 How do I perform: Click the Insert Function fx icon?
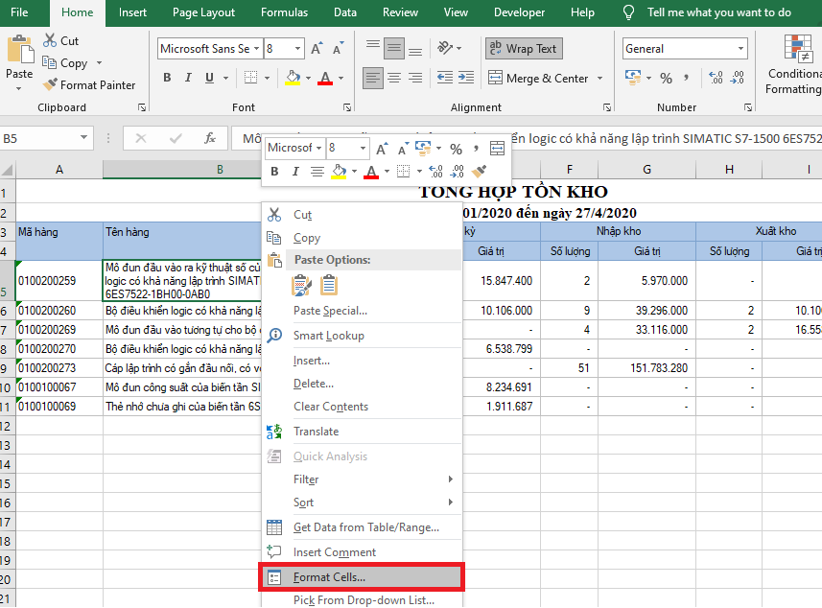point(210,138)
